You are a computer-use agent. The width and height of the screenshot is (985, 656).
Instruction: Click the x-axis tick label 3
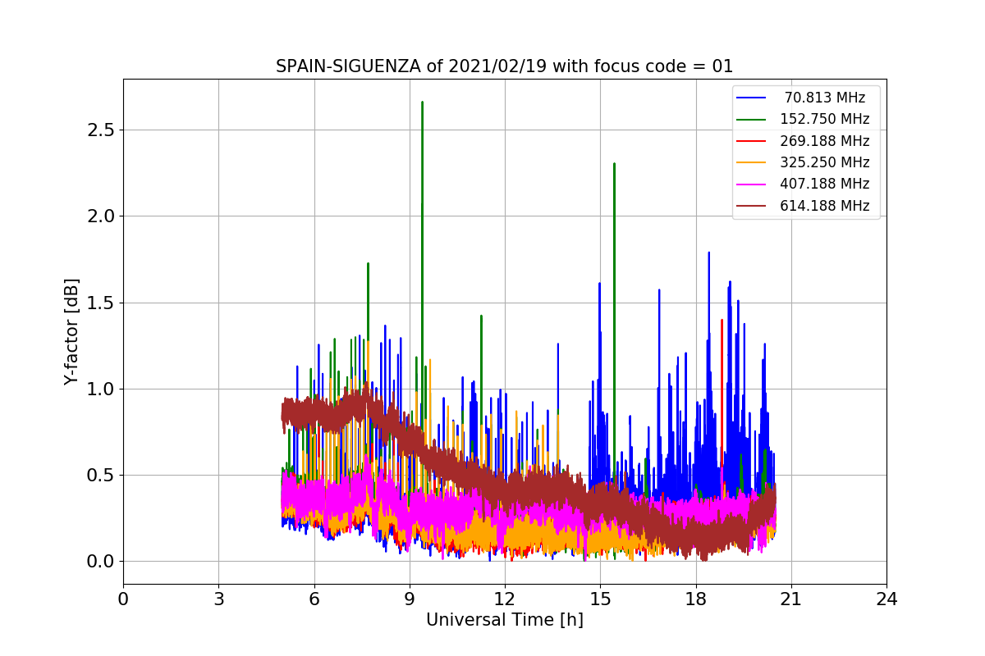tap(218, 599)
